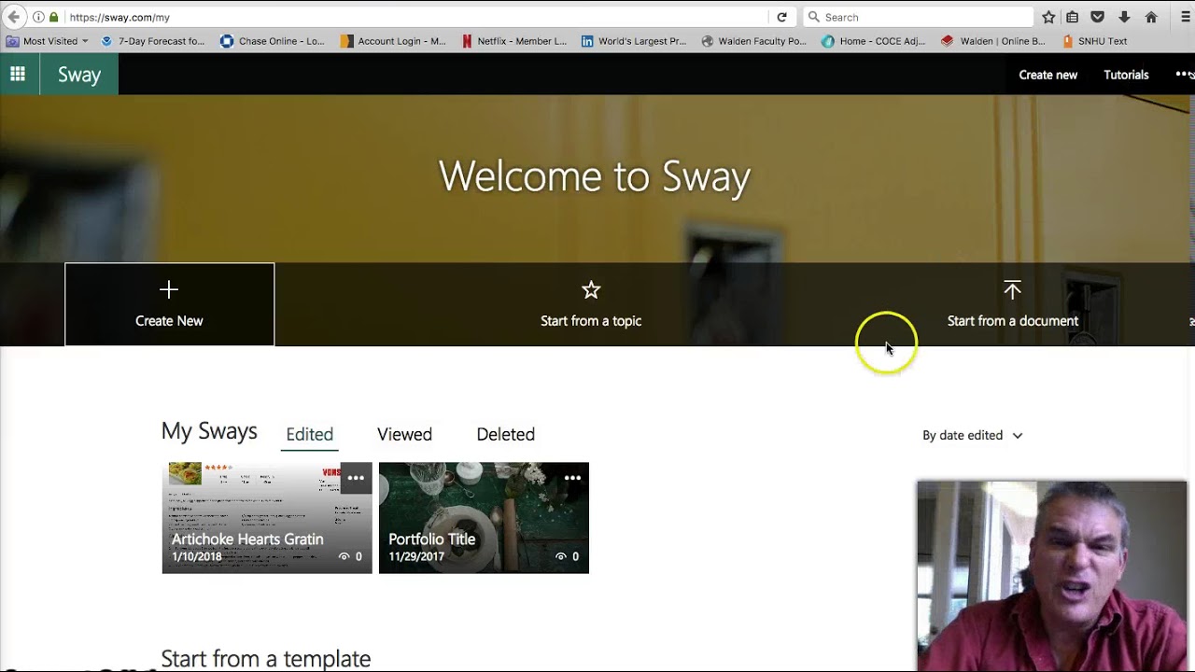Click the Start from a template heading

[266, 659]
